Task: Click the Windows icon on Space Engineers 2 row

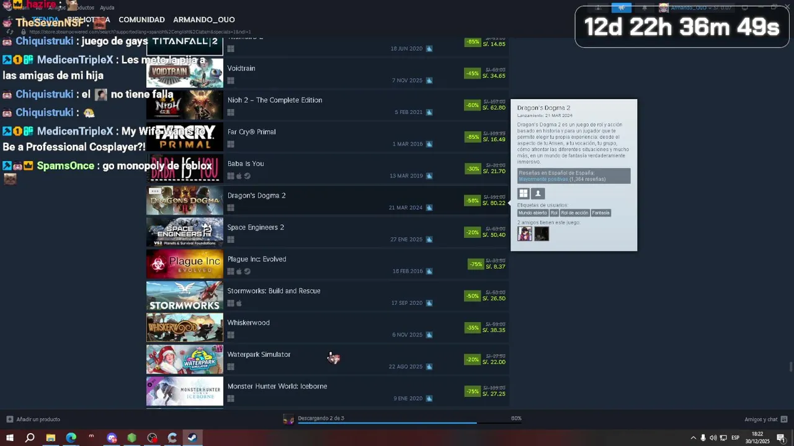Action: 231,240
